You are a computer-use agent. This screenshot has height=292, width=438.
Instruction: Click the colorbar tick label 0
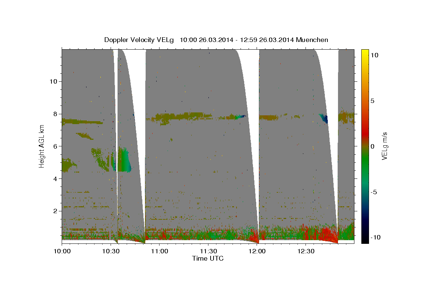click(373, 146)
